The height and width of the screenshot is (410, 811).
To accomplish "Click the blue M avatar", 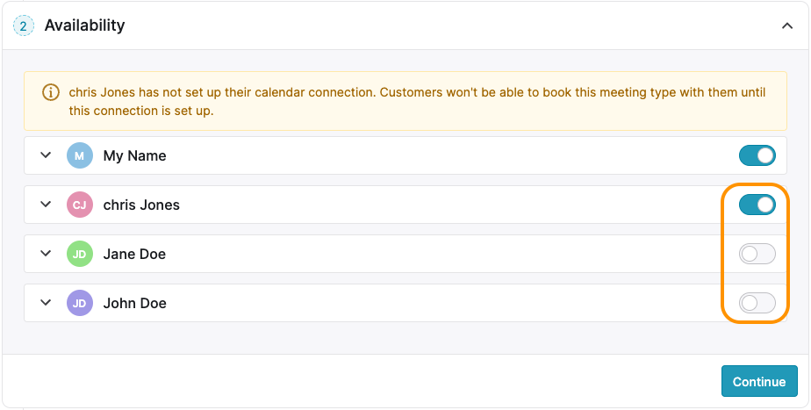I will coord(80,155).
